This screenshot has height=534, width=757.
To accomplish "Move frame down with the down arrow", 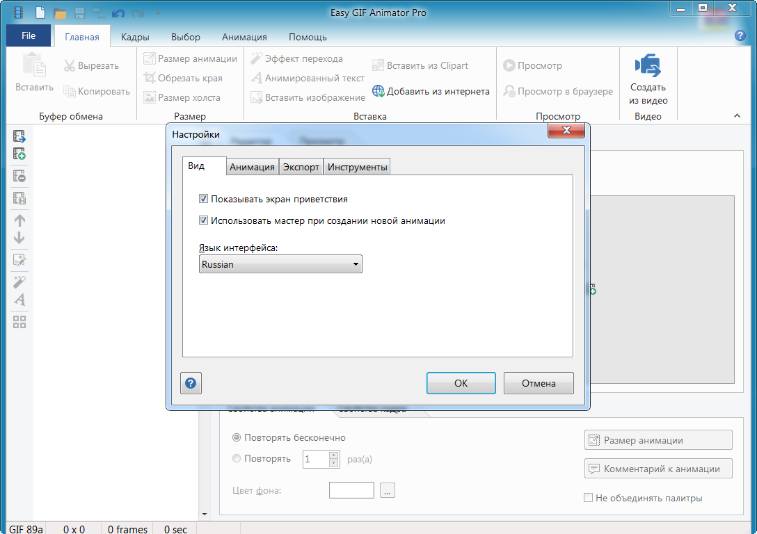I will 19,238.
